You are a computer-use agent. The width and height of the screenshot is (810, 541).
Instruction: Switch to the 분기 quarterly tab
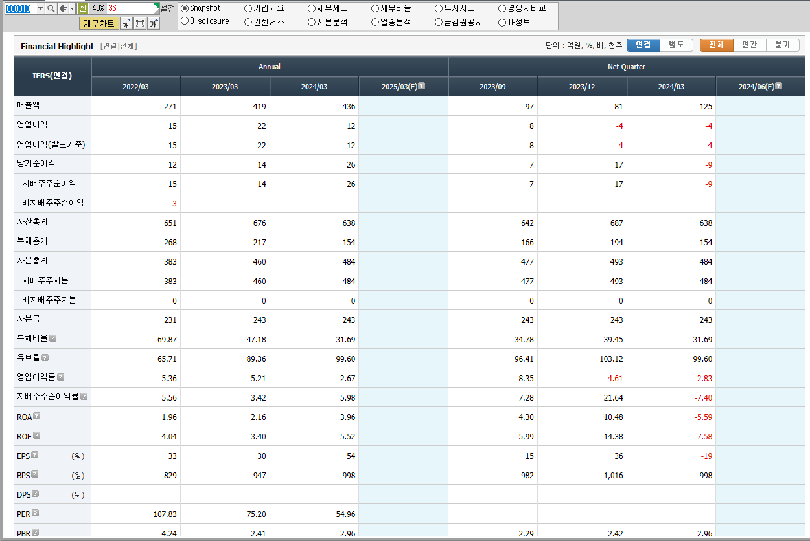(x=783, y=45)
